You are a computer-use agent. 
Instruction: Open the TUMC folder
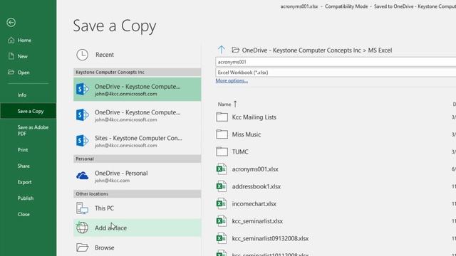(240, 151)
